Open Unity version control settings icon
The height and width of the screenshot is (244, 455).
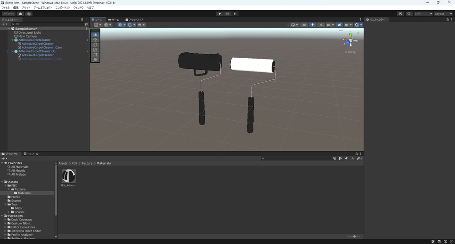click(x=29, y=14)
